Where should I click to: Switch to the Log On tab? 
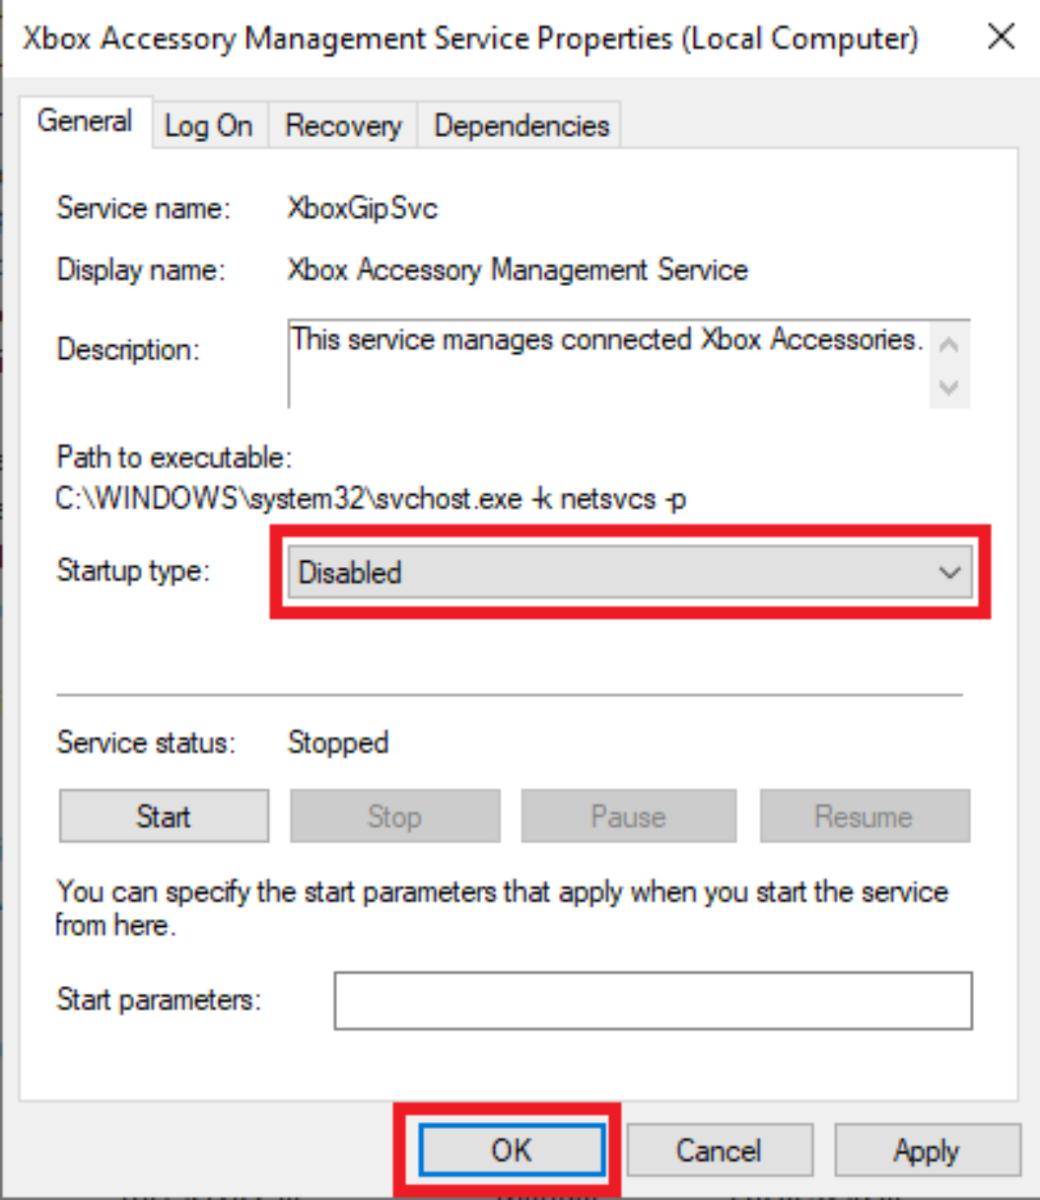[x=208, y=125]
